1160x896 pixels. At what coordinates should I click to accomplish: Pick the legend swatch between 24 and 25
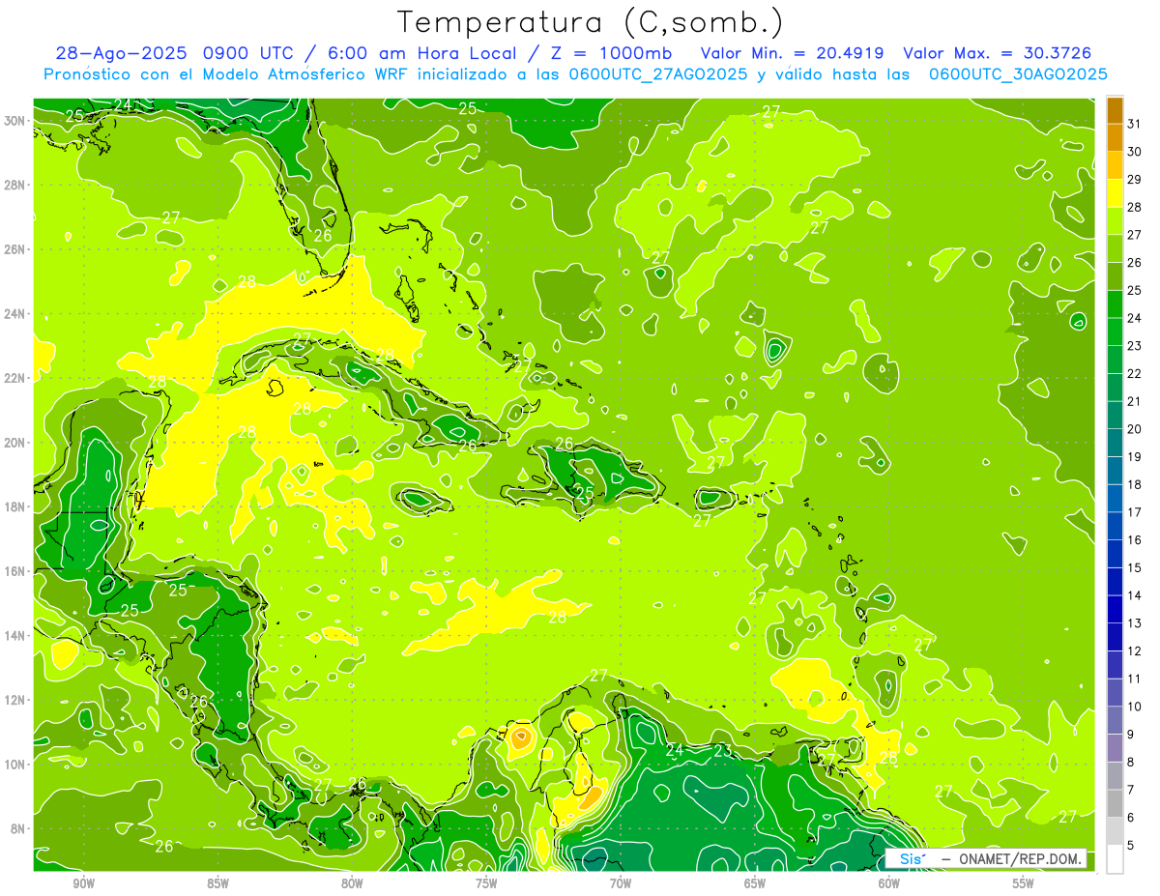(1115, 303)
